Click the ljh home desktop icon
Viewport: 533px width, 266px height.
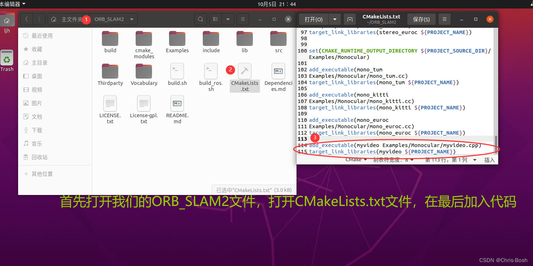7,23
